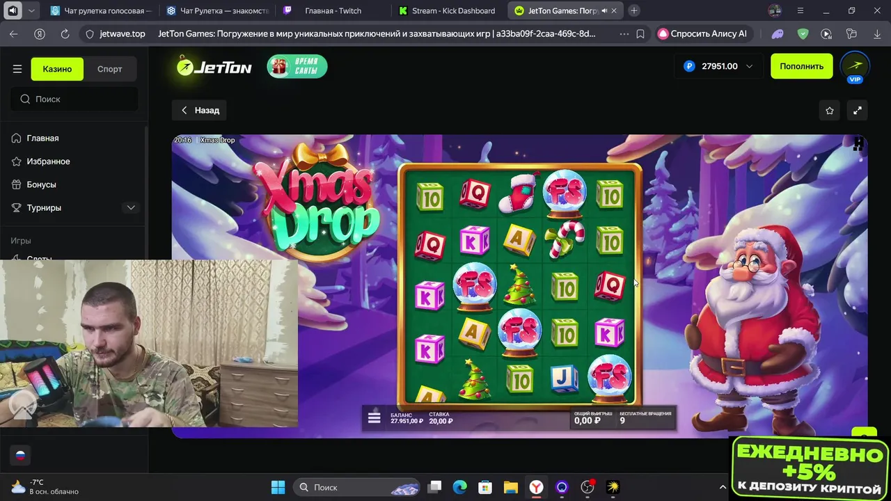Select the Russian flag language button
Screen dimensions: 891x501
click(20, 455)
